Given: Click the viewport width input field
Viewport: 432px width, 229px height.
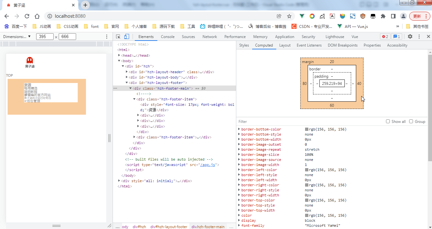Looking at the screenshot, I should pos(45,36).
